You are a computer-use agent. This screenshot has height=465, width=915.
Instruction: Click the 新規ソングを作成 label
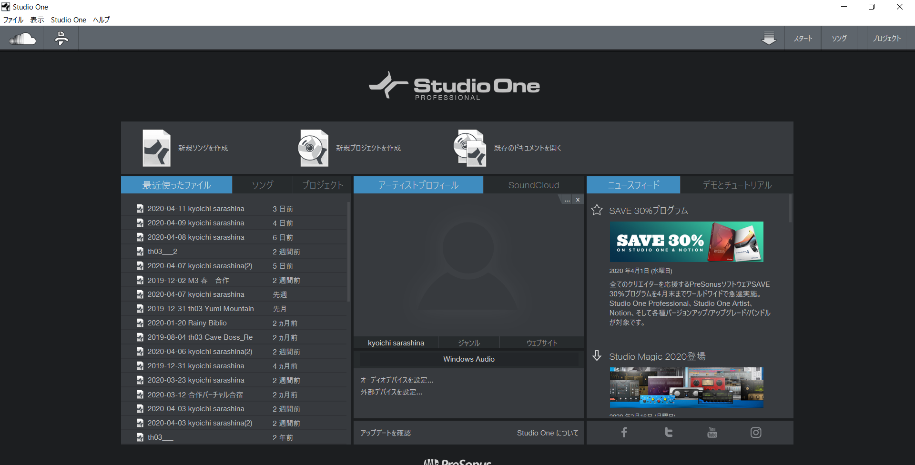203,148
